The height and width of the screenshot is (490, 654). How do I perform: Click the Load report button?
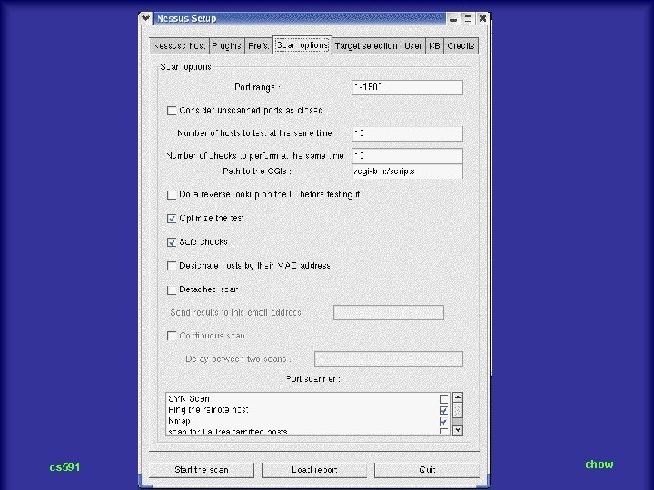pos(314,470)
